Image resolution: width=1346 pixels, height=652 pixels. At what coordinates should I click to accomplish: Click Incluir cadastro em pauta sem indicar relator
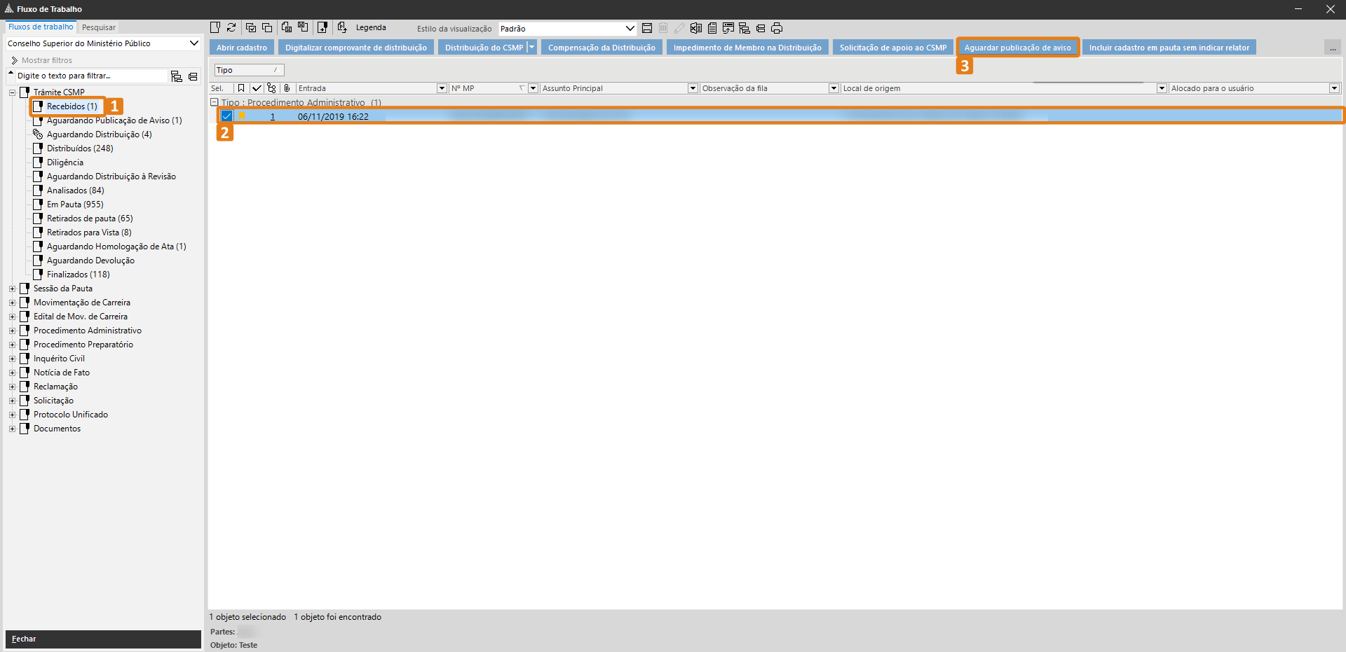pyautogui.click(x=1169, y=48)
